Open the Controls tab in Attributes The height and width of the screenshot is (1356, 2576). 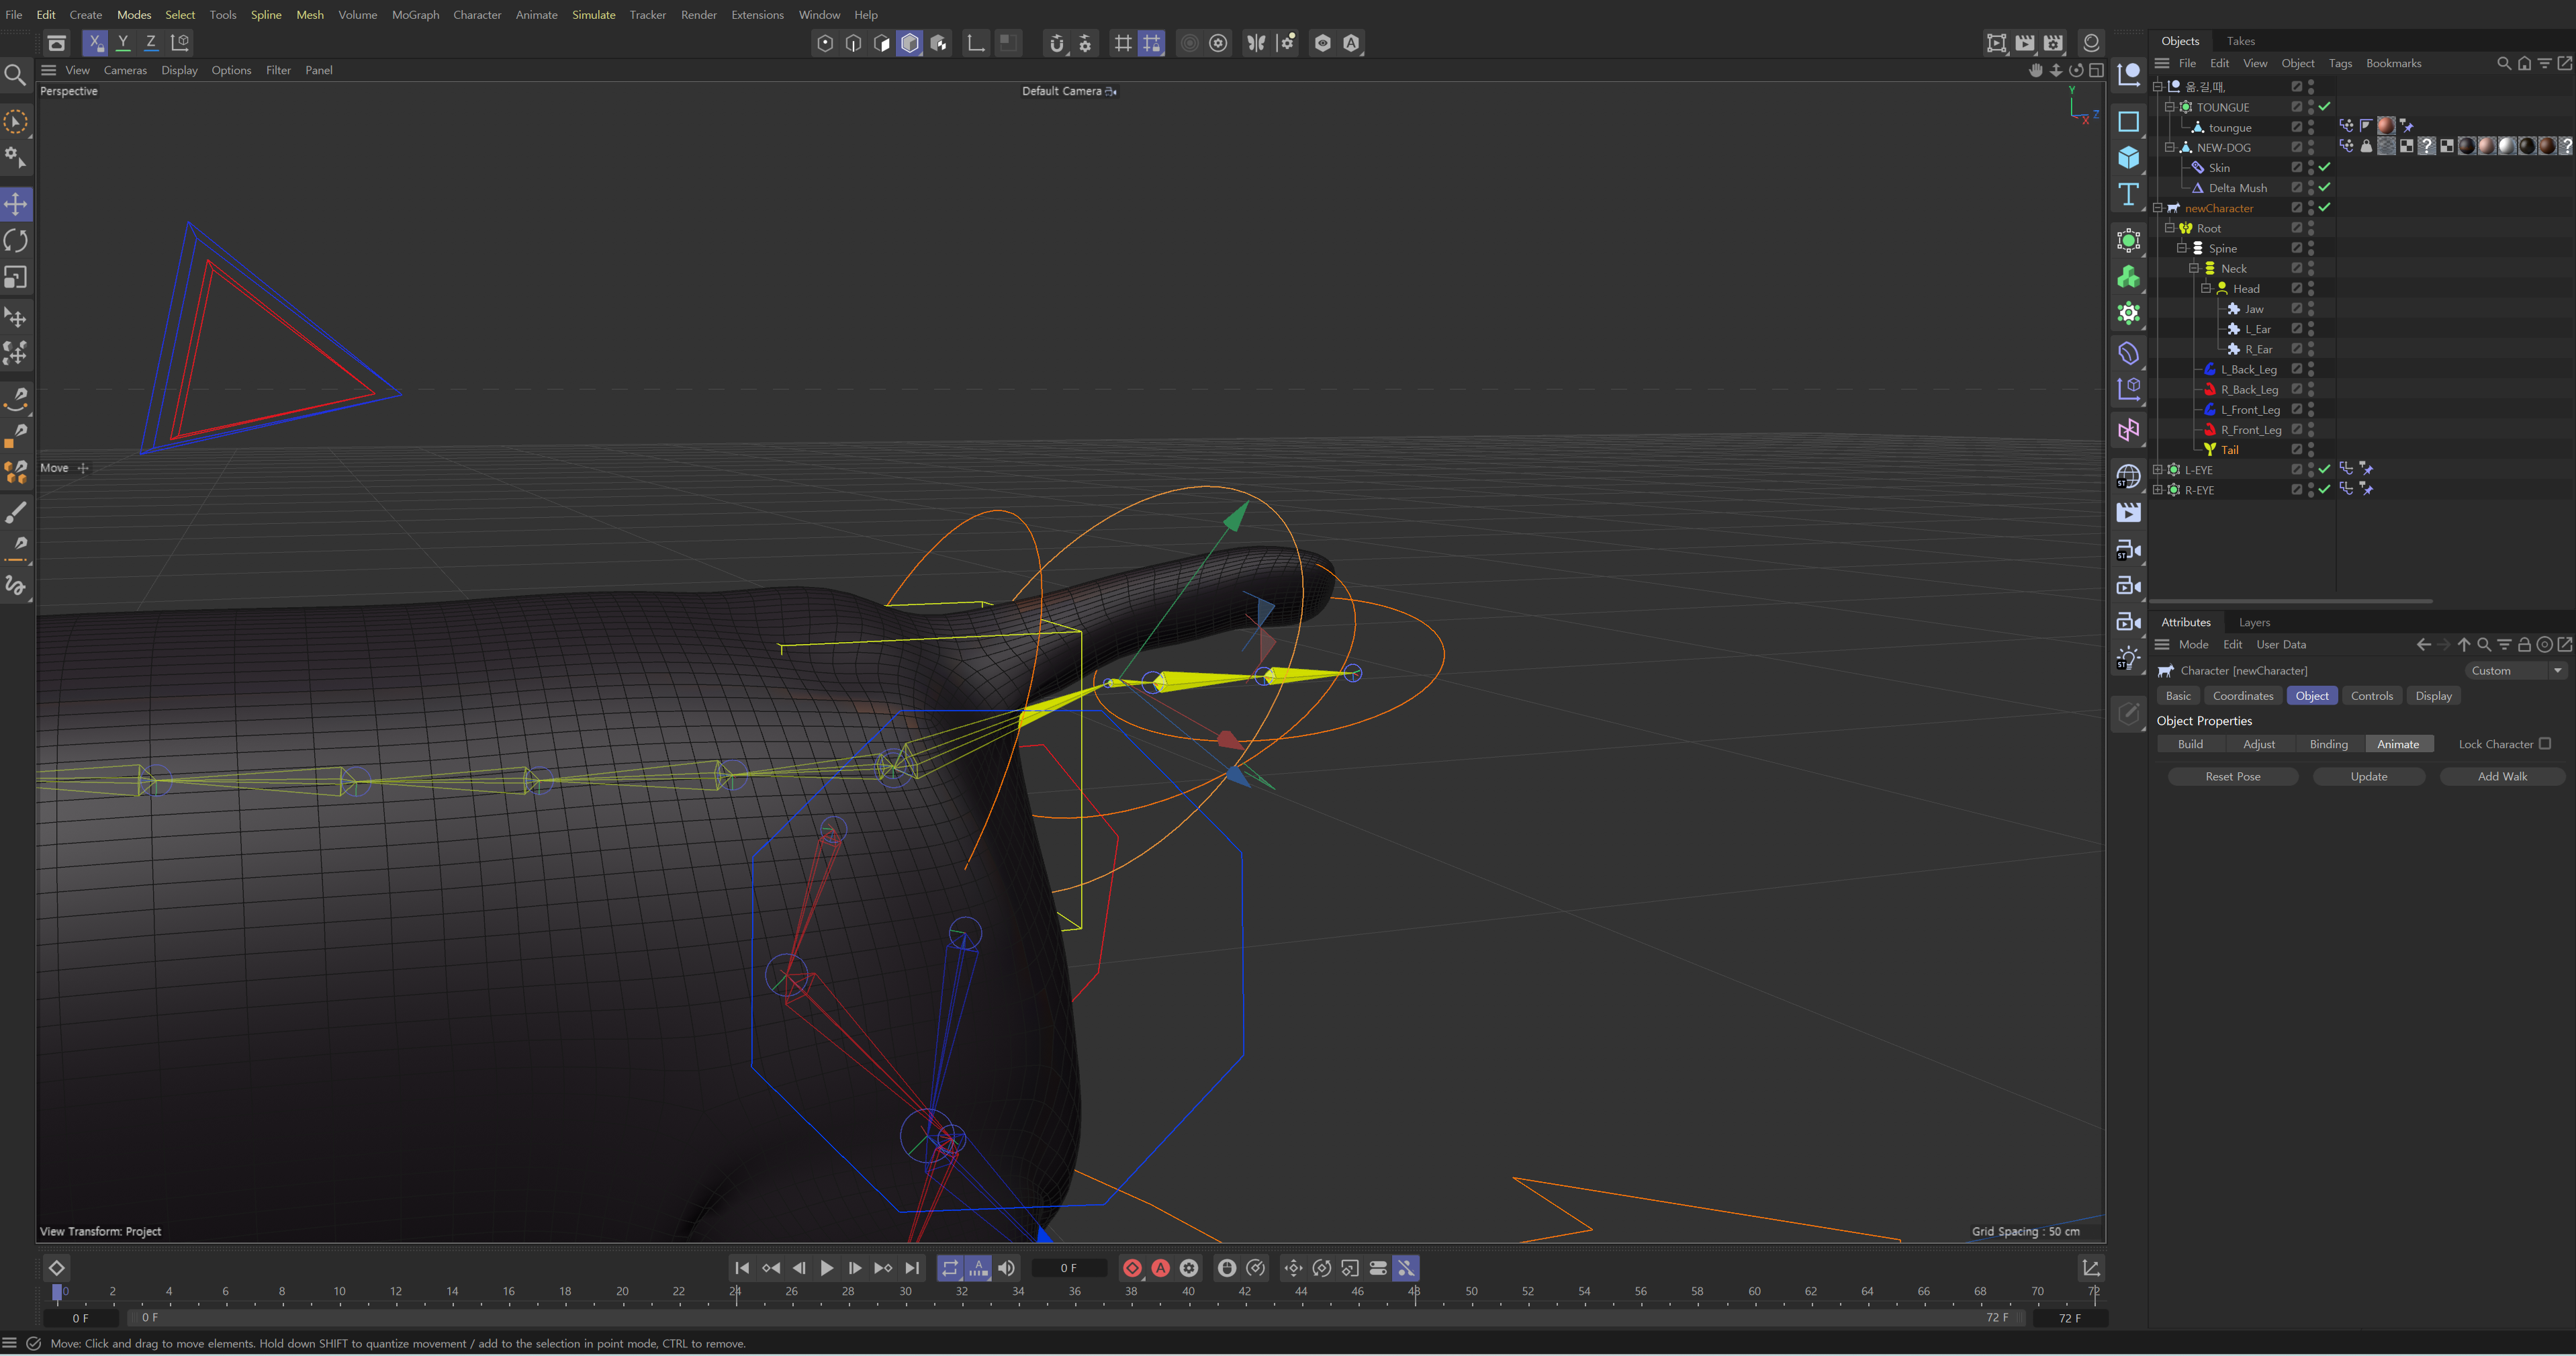pyautogui.click(x=2372, y=696)
